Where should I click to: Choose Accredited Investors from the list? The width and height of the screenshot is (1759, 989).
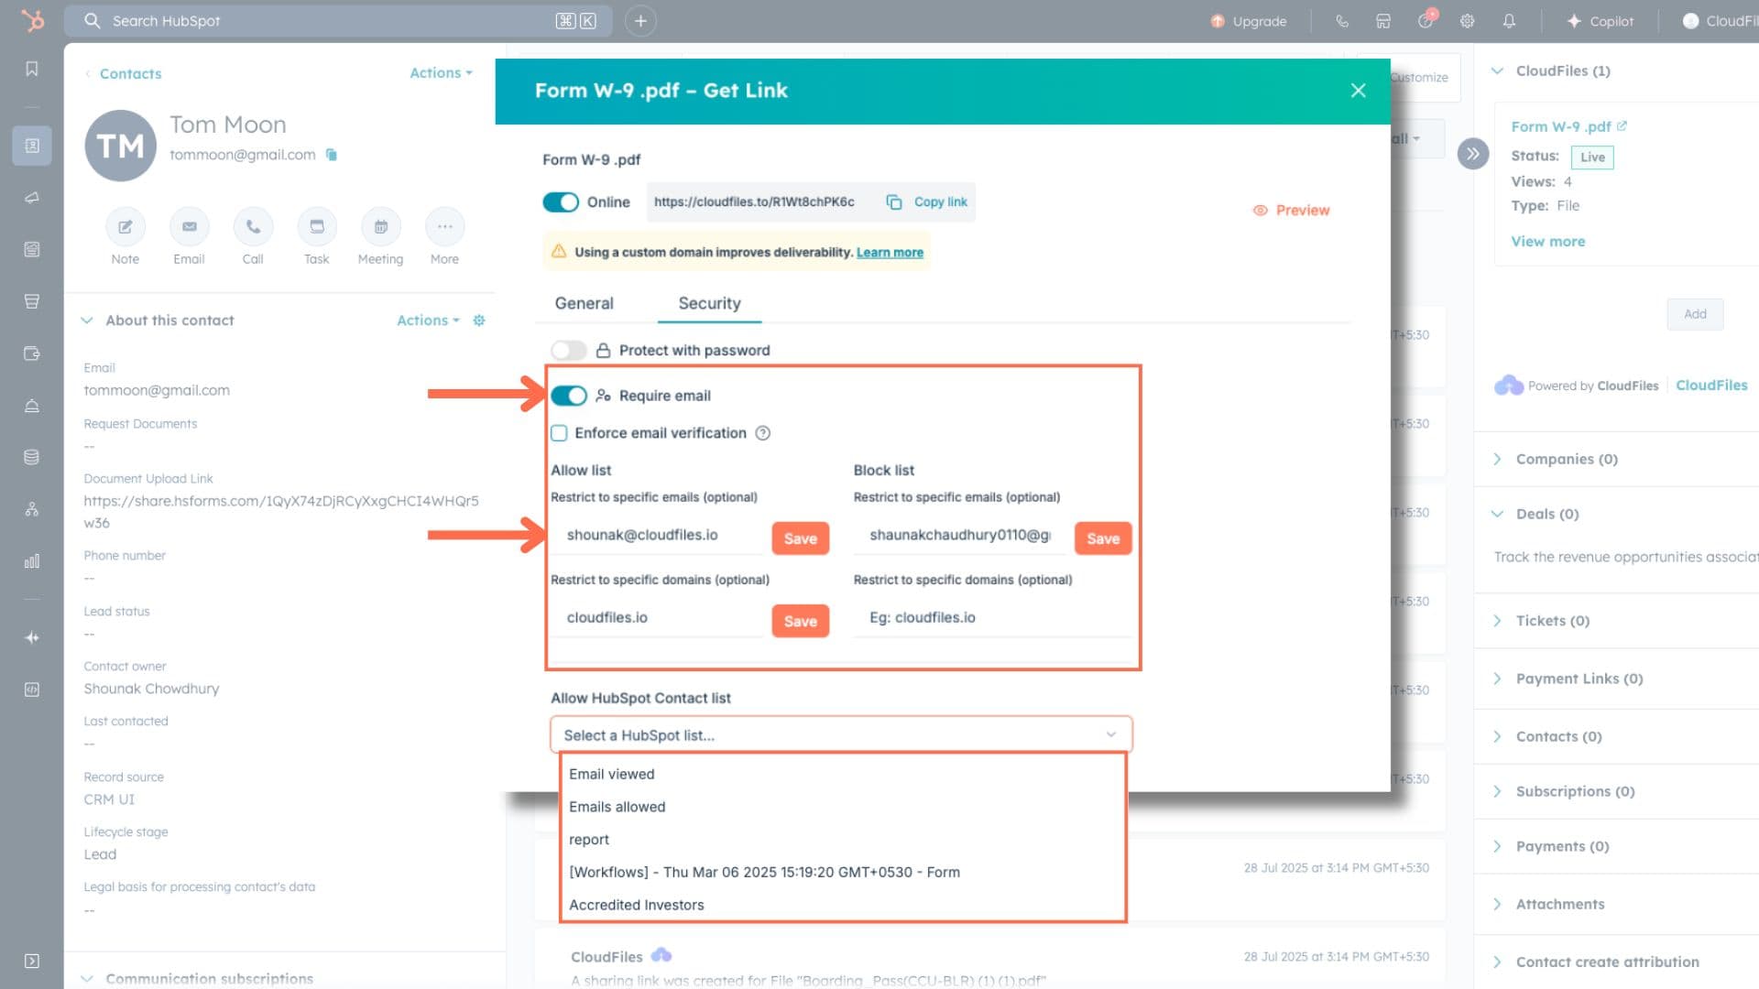pos(637,905)
